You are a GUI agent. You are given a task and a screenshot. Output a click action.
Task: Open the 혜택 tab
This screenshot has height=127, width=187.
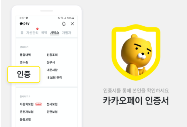tap(44, 33)
